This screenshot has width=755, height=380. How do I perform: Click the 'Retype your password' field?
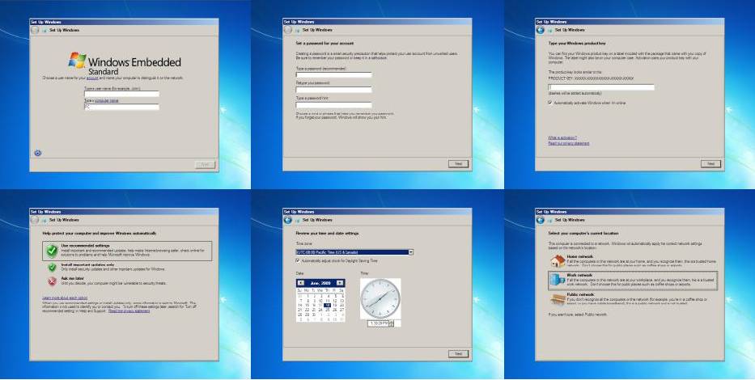[333, 90]
